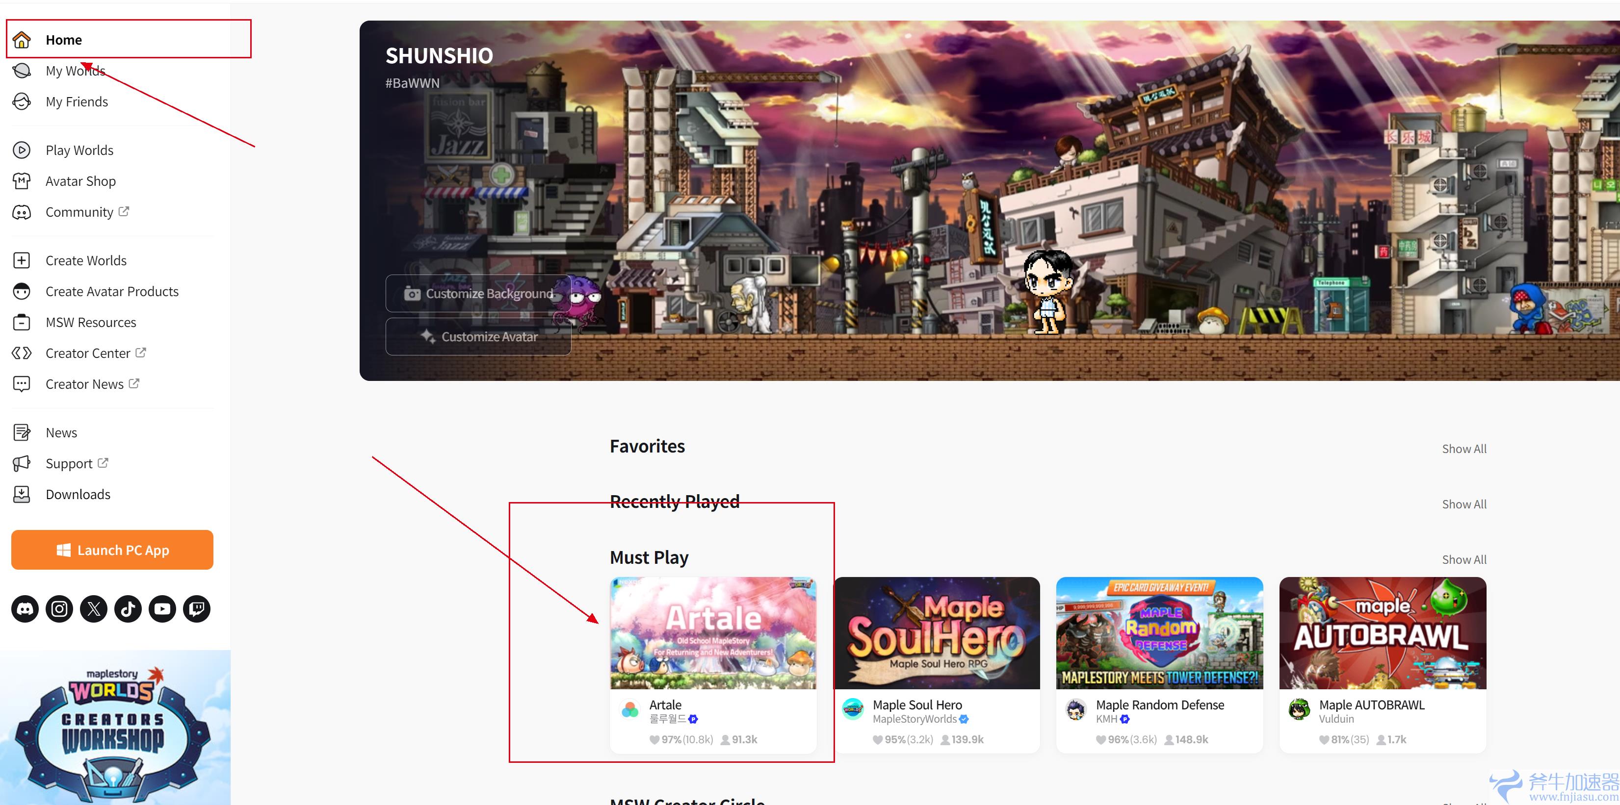The width and height of the screenshot is (1620, 805).
Task: Click the Support megaphone icon
Action: [x=22, y=464]
